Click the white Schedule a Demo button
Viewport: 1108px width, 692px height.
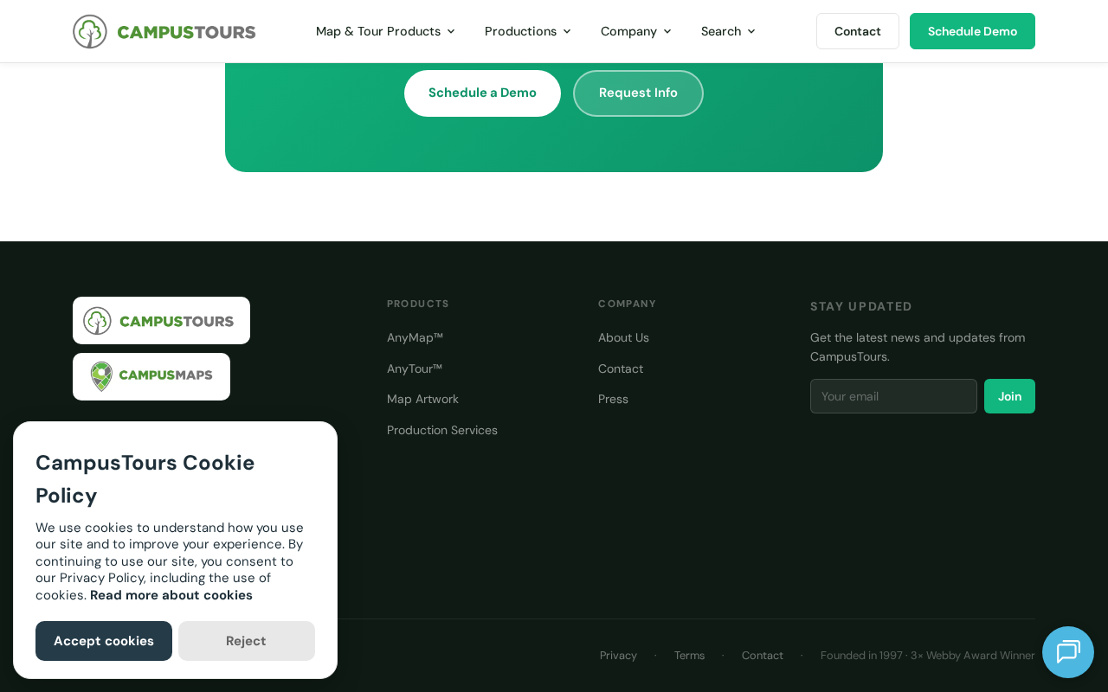tap(482, 93)
